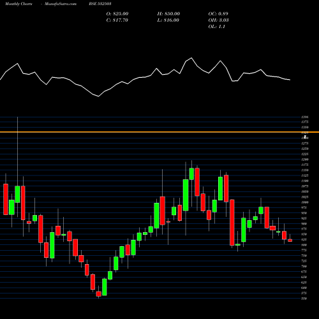The width and height of the screenshot is (319, 319).
Task: Click the 'OL: 1.1' value
Action: (x=216, y=27)
